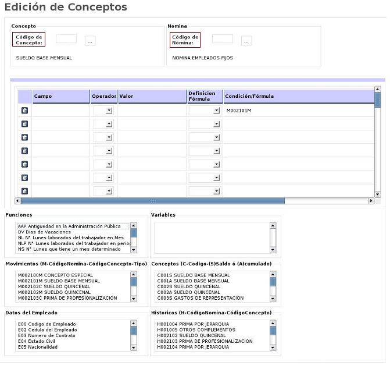Click the Código de Concepto input field
Screen dimensions: 390x365
pyautogui.click(x=66, y=39)
